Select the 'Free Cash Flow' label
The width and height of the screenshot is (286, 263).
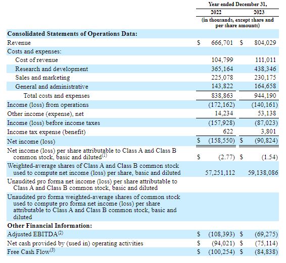pyautogui.click(x=28, y=252)
